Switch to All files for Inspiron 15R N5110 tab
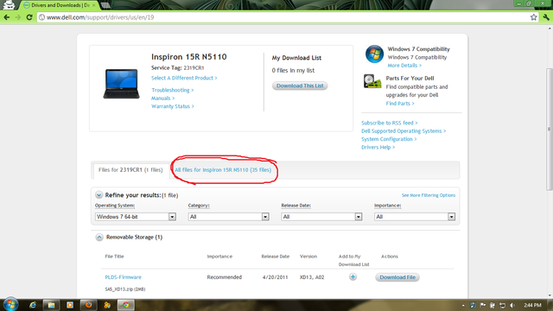 [223, 170]
